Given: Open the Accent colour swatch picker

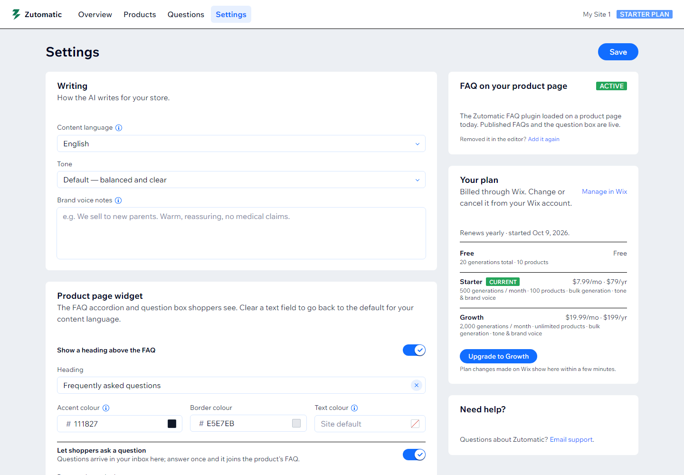Looking at the screenshot, I should click(172, 424).
